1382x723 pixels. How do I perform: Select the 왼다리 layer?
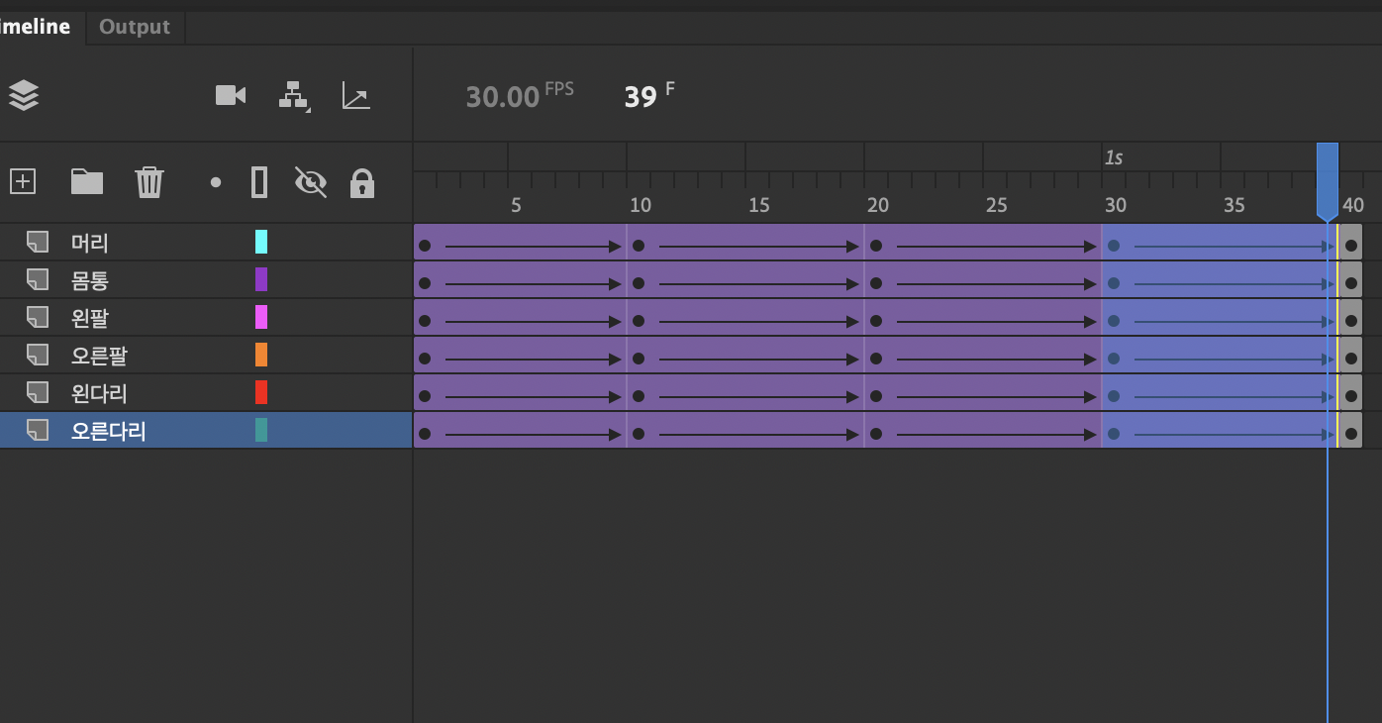[206, 393]
